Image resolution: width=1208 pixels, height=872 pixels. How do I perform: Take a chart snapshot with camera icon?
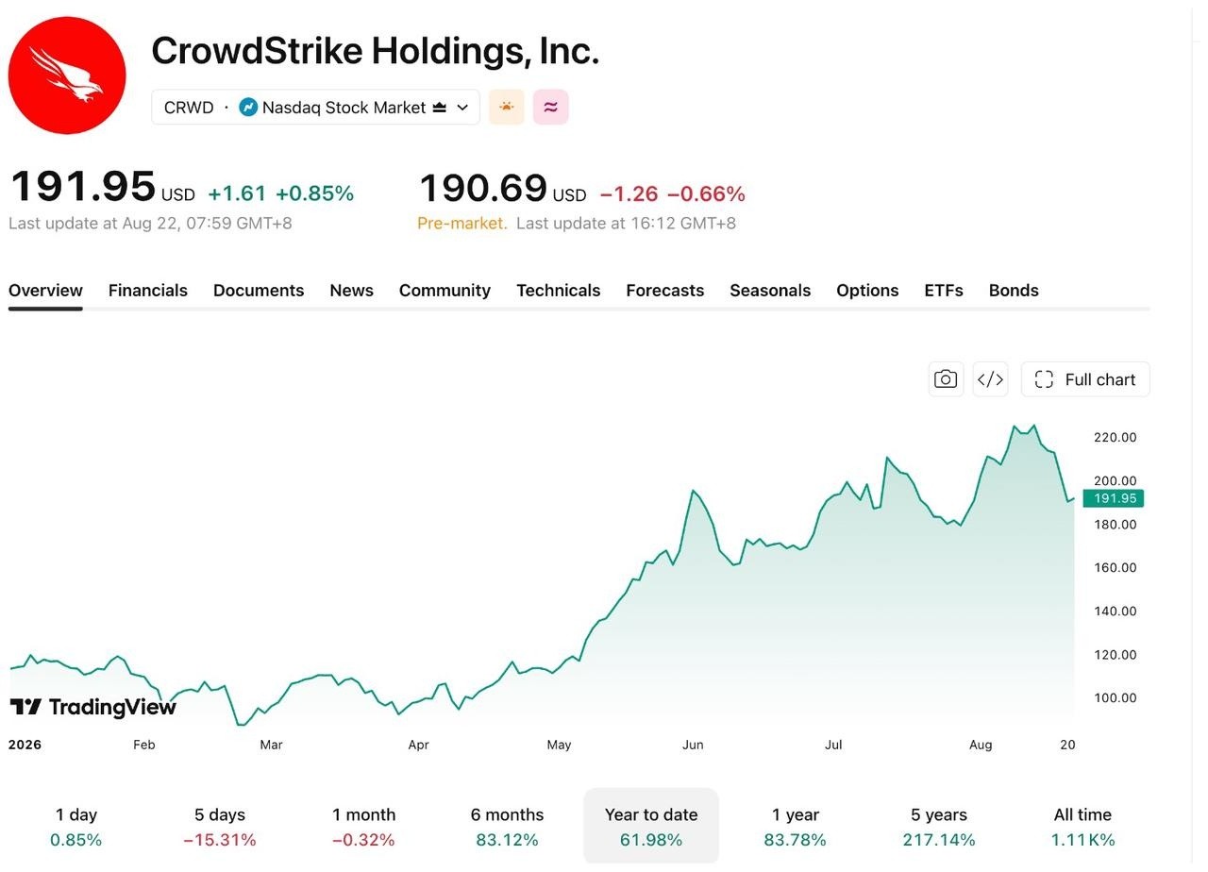click(x=946, y=379)
